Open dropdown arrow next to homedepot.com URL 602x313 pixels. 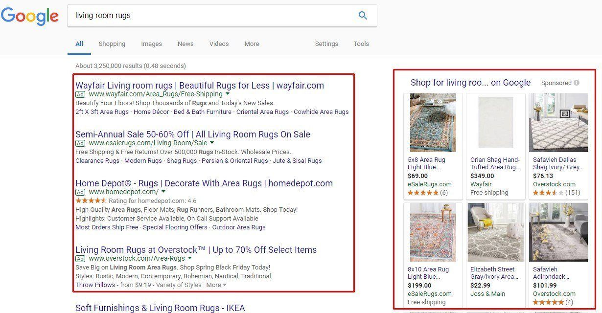163,192
